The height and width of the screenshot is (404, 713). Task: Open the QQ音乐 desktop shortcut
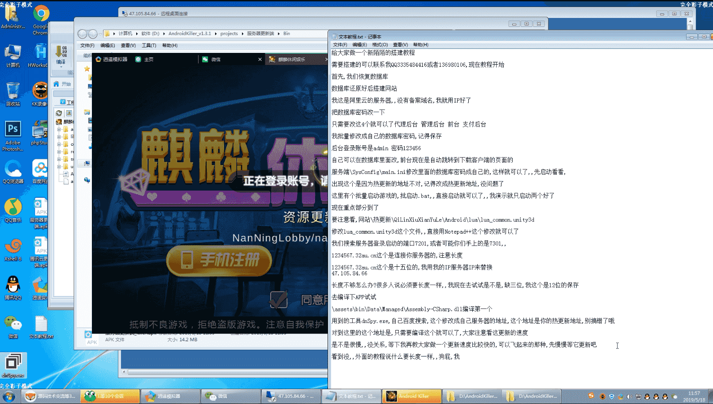[13, 210]
